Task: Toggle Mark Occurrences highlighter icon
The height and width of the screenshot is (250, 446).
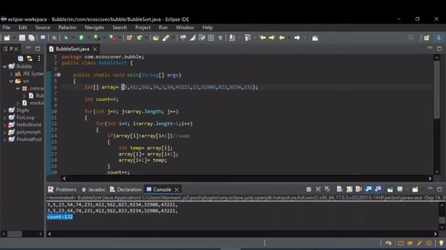Action: point(192,37)
